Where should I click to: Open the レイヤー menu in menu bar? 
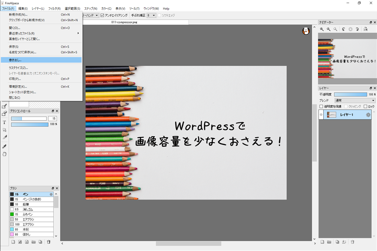(38, 9)
